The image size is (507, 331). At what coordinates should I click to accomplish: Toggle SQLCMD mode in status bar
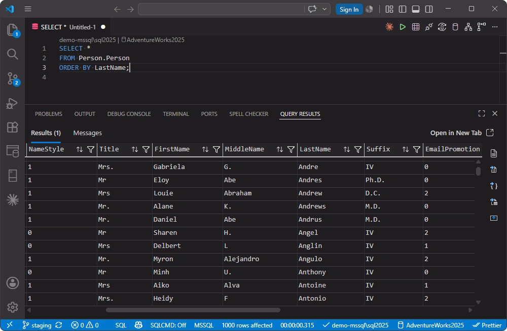coord(168,325)
